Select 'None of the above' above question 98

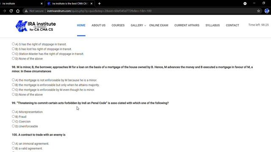(x=13, y=59)
